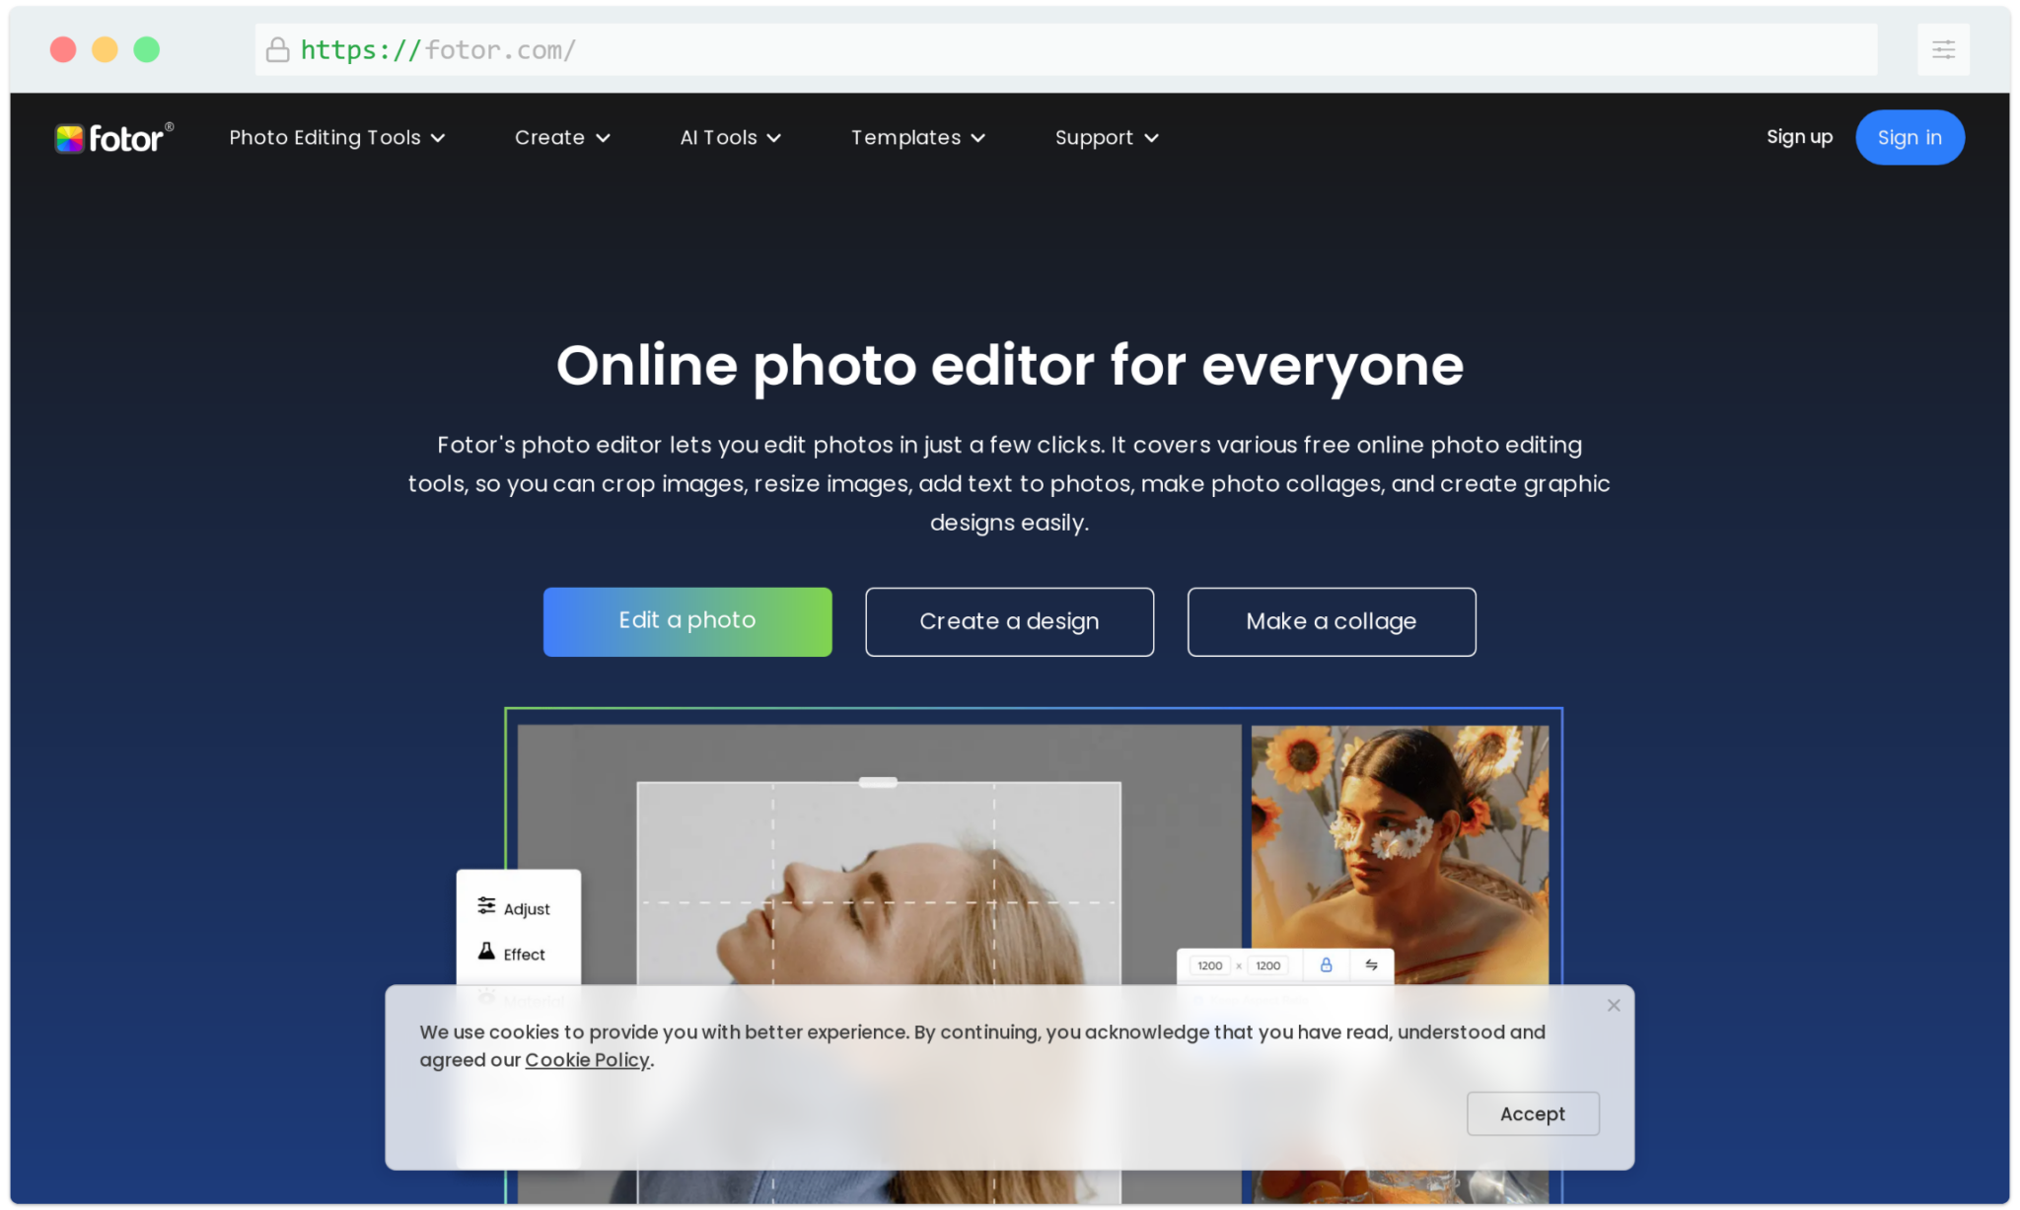
Task: Click the address bar URL field
Action: (x=1065, y=49)
